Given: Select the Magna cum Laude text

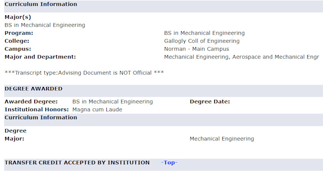Looking at the screenshot, I should tap(97, 110).
